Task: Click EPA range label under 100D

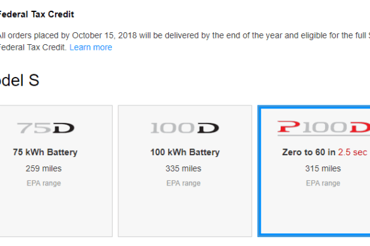Action: click(x=183, y=183)
